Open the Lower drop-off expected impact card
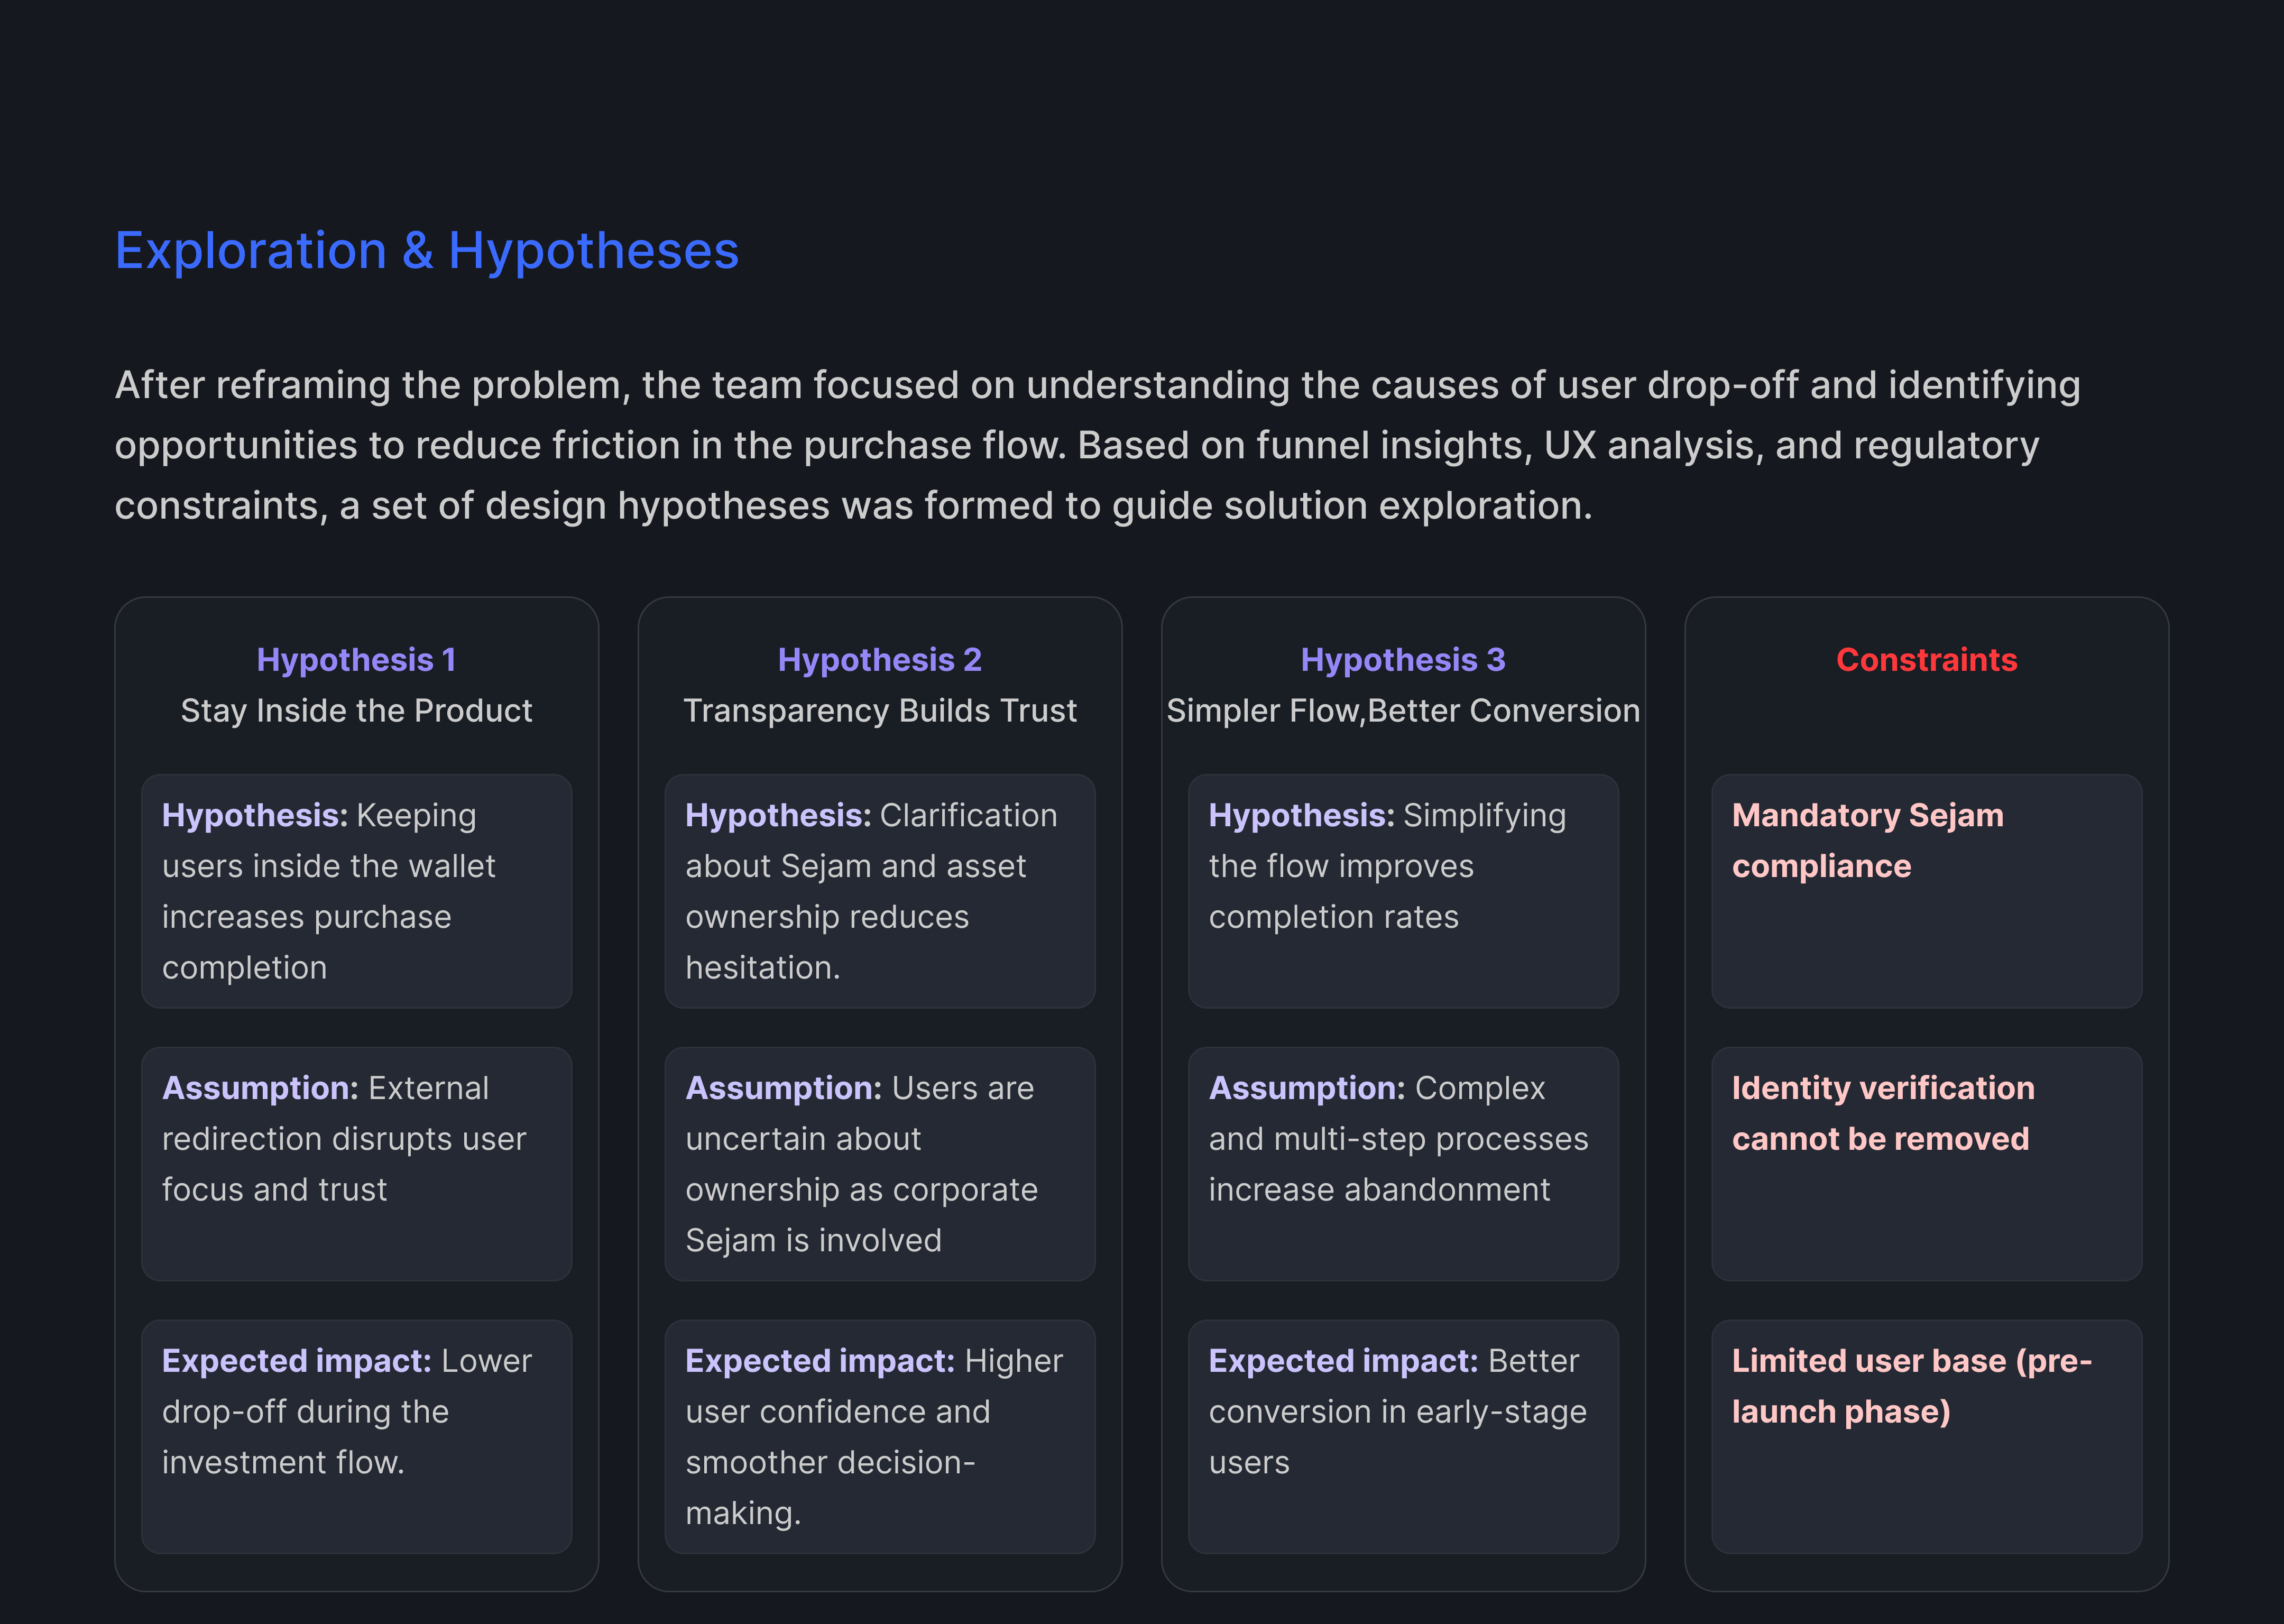Viewport: 2284px width, 1624px height. [x=357, y=1437]
